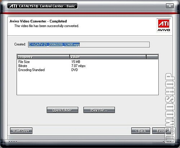Viewport: 180px width, 148px height.
Task: Click the DVD encoding value
Action: [75, 70]
